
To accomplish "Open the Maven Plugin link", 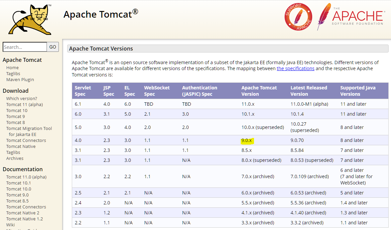I will [x=20, y=79].
